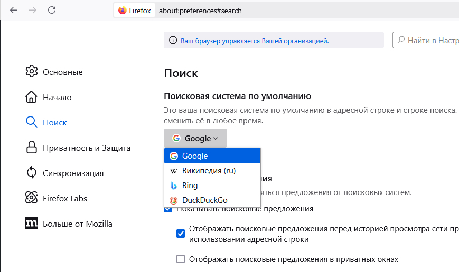Open the Поиск settings category
The height and width of the screenshot is (272, 459).
[x=54, y=122]
